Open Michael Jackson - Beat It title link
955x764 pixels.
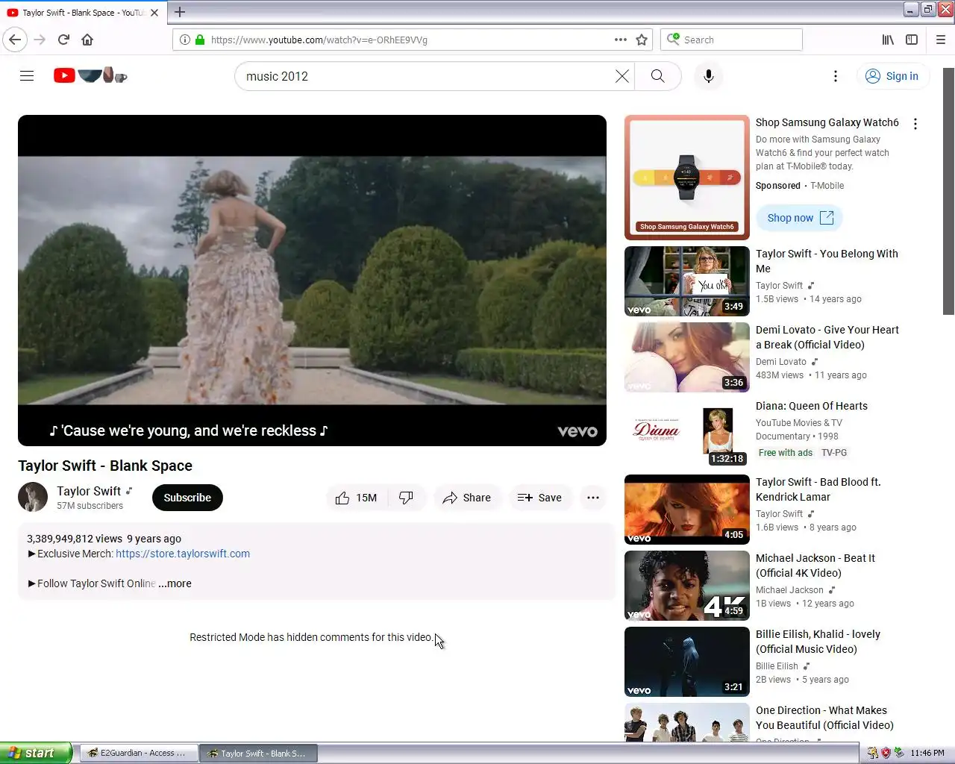pyautogui.click(x=815, y=566)
